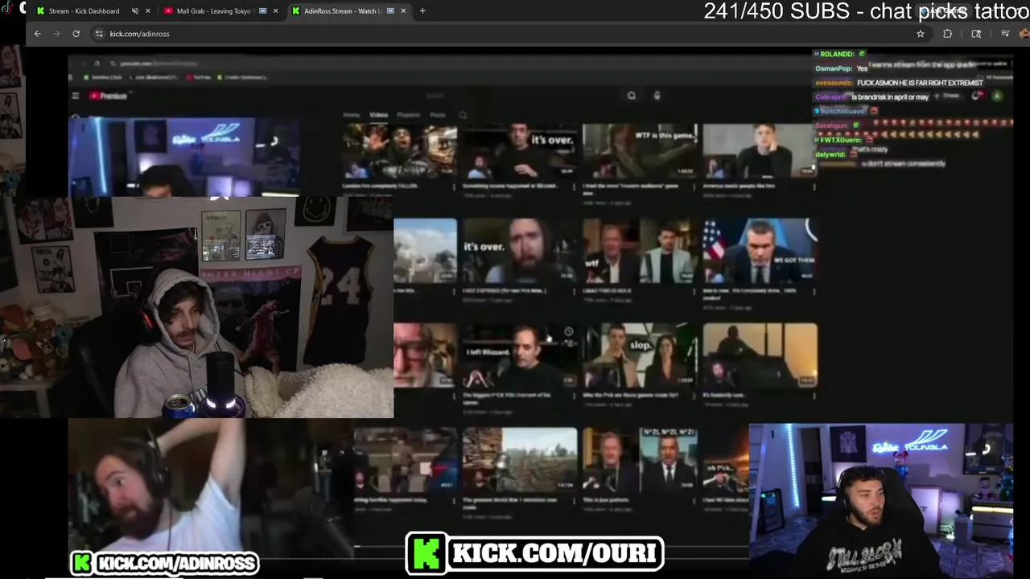Select the Home tab on the YouTube channel
The height and width of the screenshot is (579, 1030).
(x=352, y=115)
